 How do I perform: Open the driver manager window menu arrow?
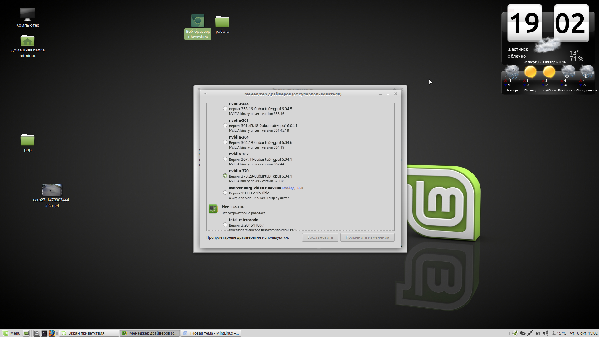tap(205, 94)
